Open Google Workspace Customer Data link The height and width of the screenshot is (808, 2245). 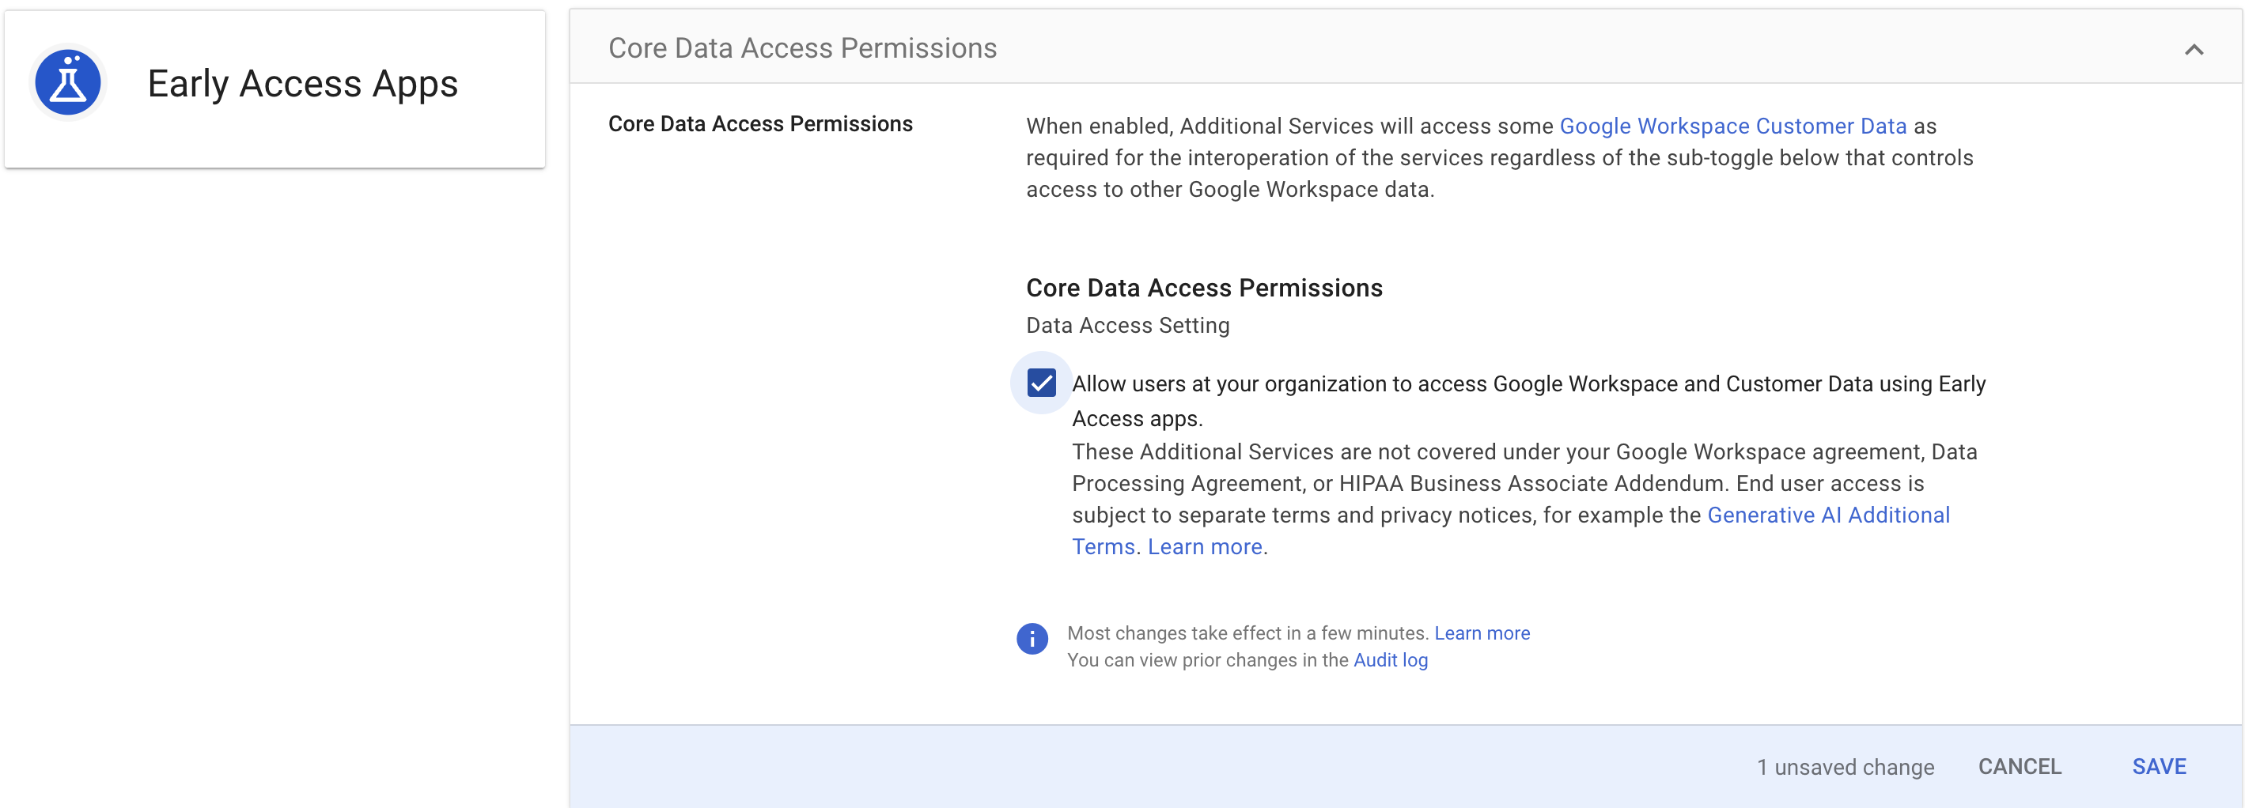tap(1732, 126)
